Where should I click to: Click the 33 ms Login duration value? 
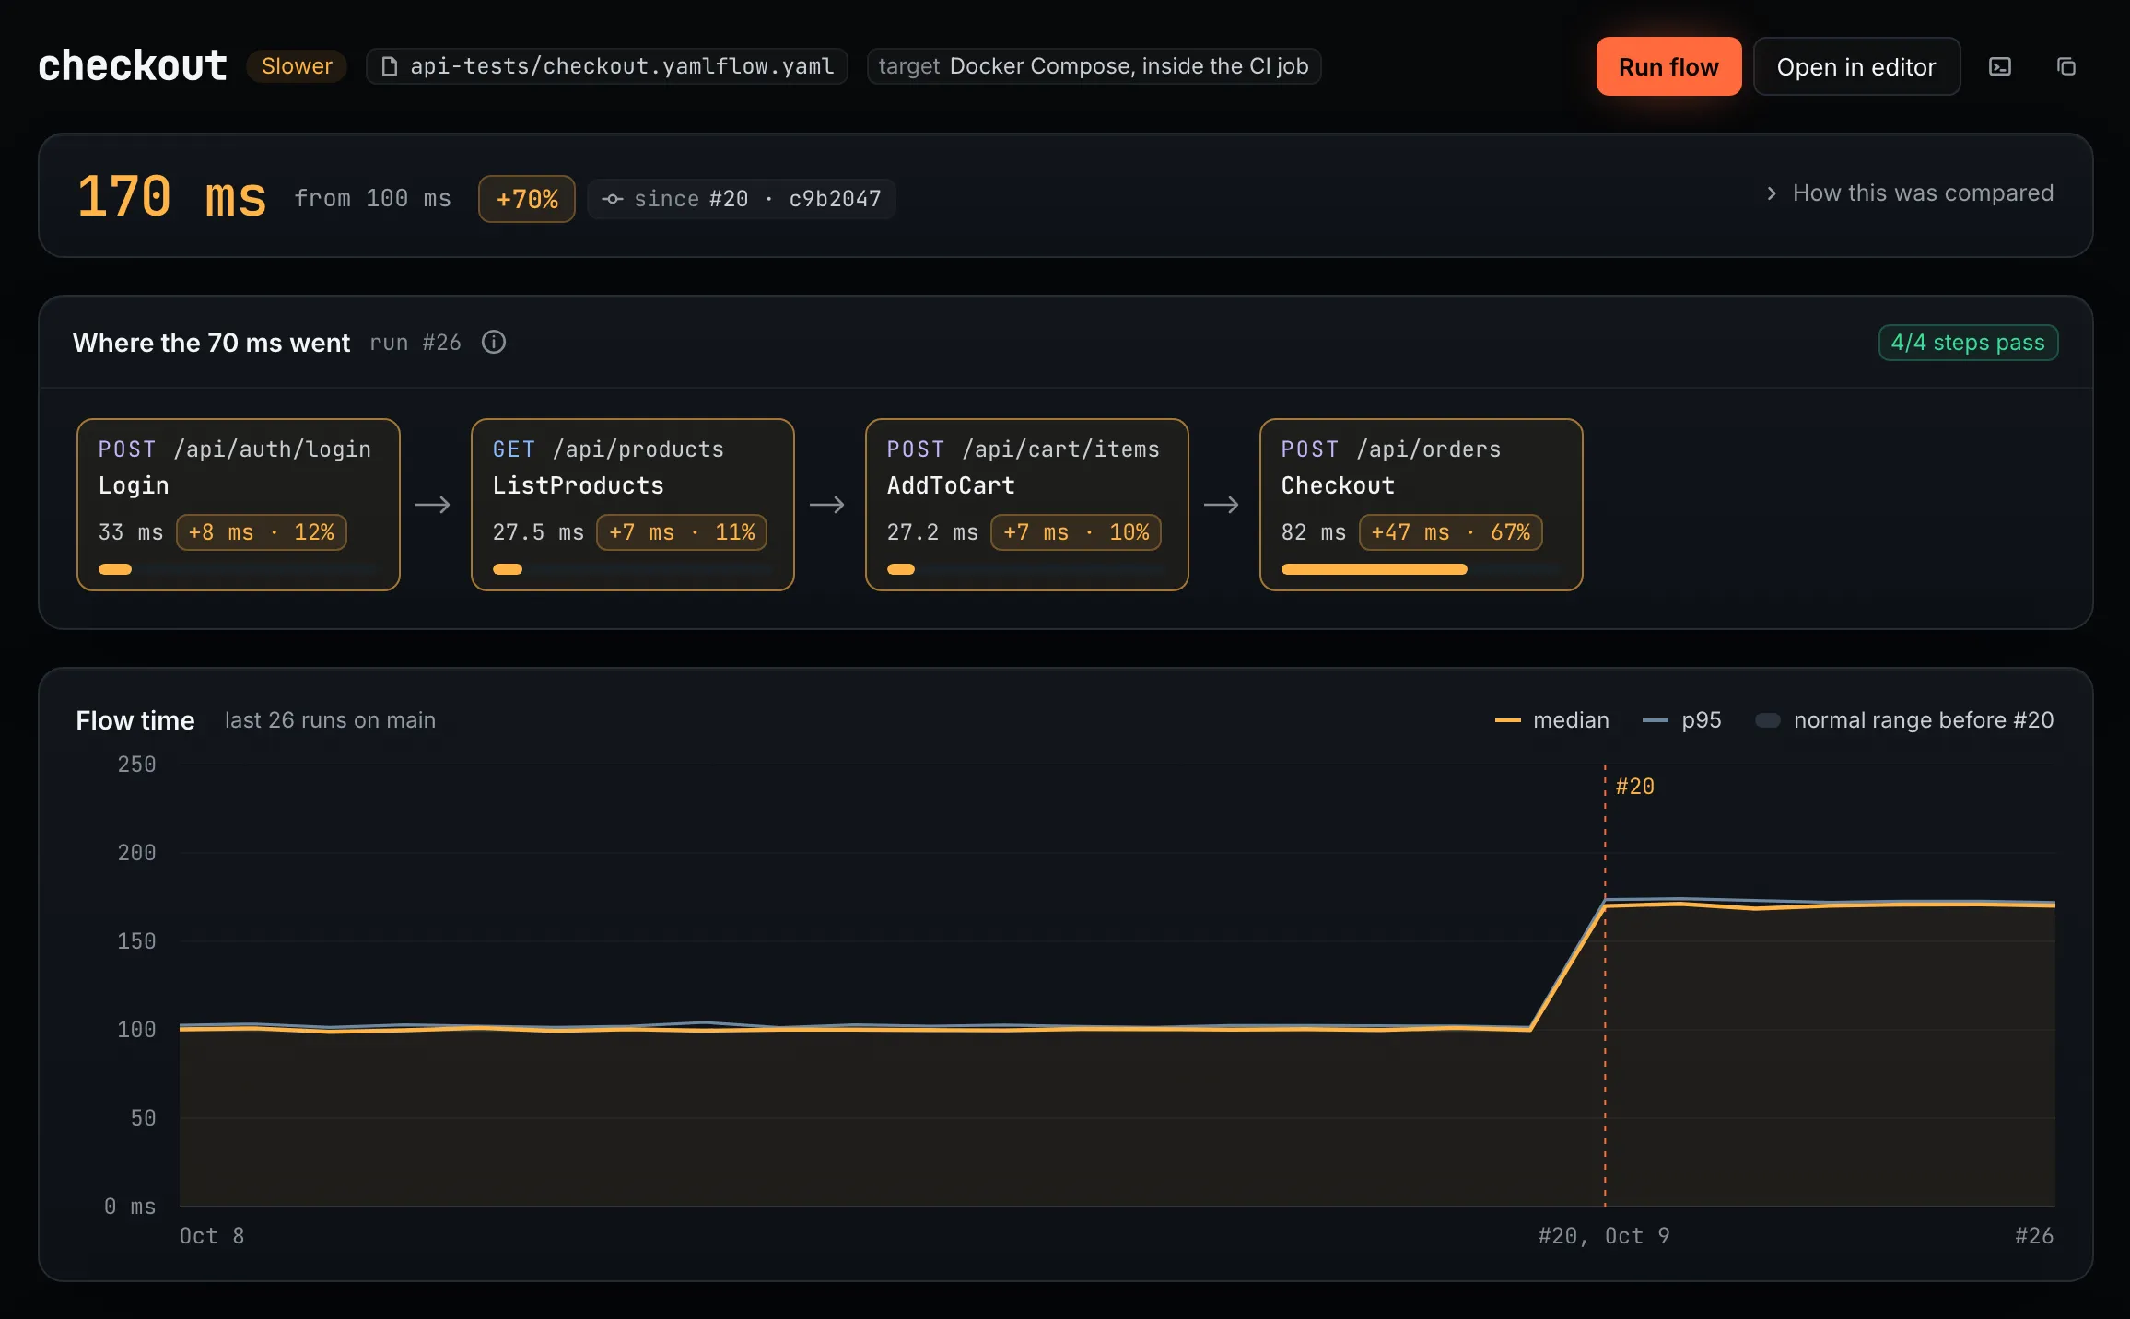pyautogui.click(x=131, y=532)
